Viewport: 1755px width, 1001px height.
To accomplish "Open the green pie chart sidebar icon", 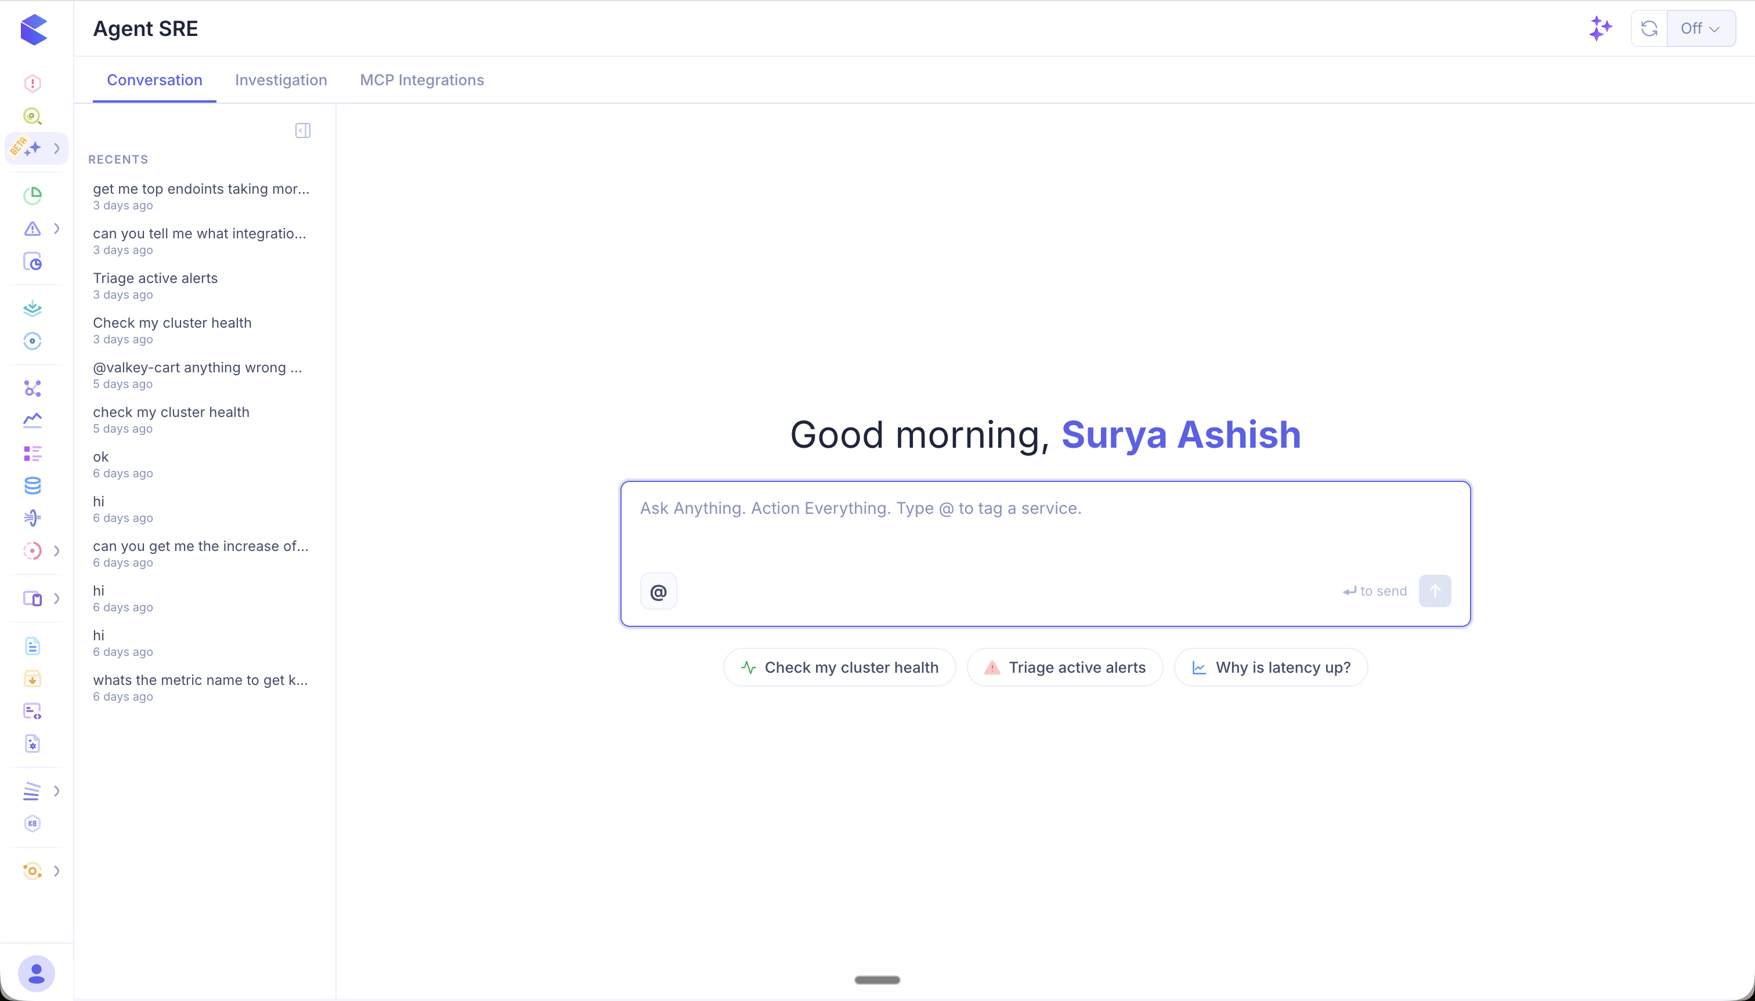I will 32,195.
